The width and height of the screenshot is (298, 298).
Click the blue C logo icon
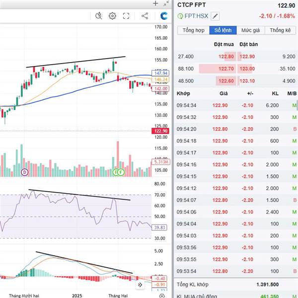coord(164,16)
